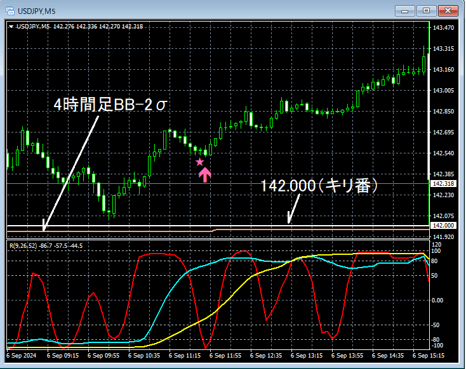
Task: Click the 6 Sep 15:15 time axis label
Action: click(x=429, y=355)
